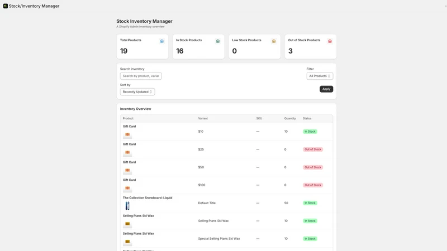Click the $10 variant cell

(x=201, y=132)
